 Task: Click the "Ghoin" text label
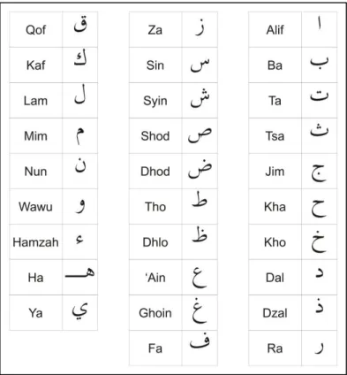pos(155,313)
